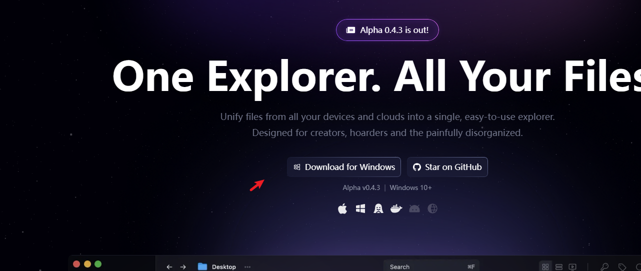The image size is (641, 271).
Task: Switch to media view layout
Action: [573, 267]
